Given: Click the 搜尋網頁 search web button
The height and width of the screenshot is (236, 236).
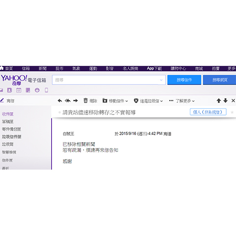Looking at the screenshot, I should point(220,80).
